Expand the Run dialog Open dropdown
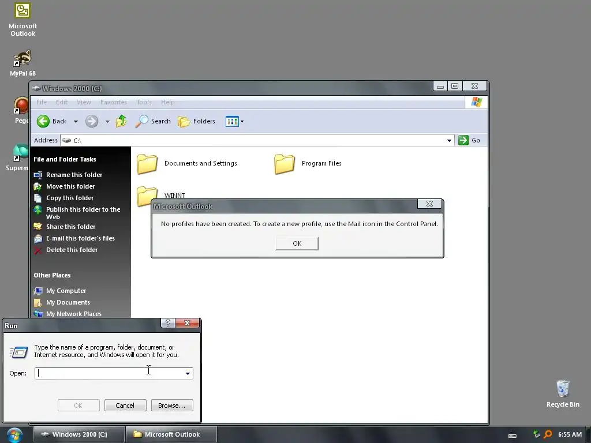This screenshot has width=591, height=443. [x=188, y=373]
